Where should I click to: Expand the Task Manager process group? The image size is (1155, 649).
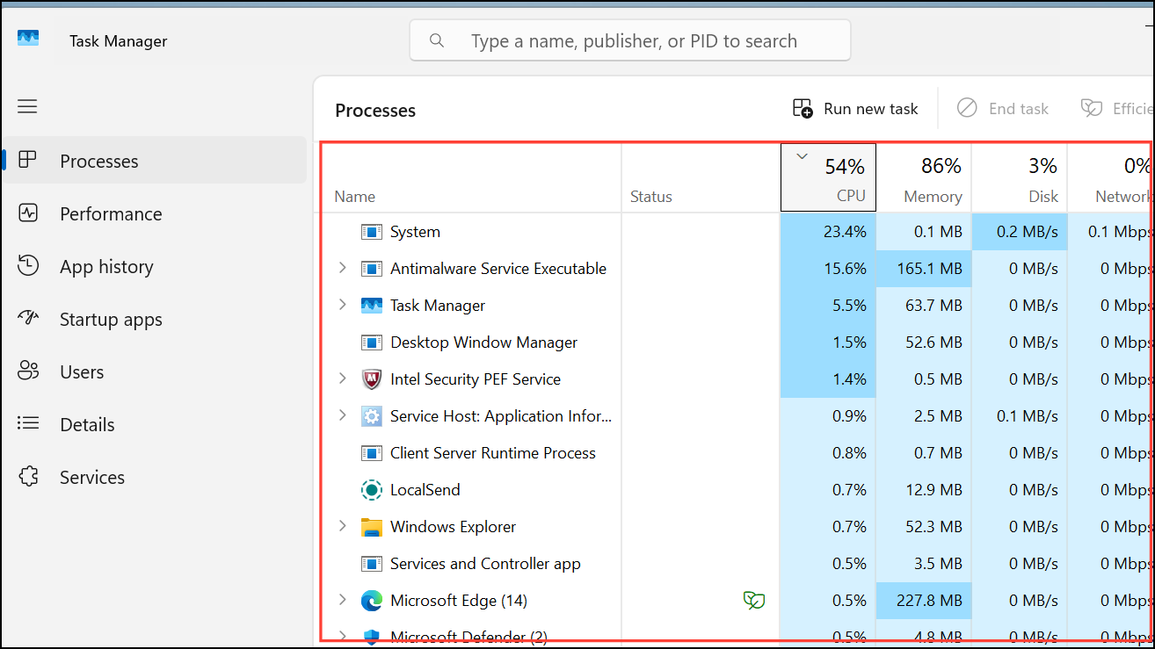point(343,305)
